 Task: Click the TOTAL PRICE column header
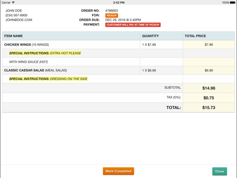point(209,36)
